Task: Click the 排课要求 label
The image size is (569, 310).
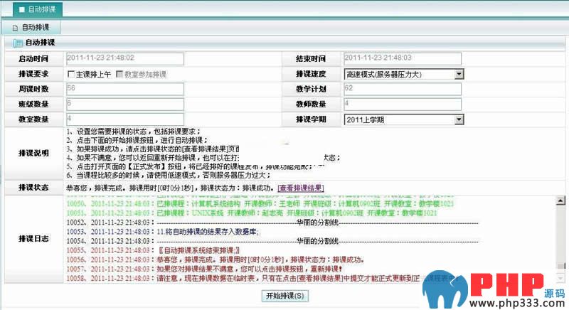Action: [33, 75]
